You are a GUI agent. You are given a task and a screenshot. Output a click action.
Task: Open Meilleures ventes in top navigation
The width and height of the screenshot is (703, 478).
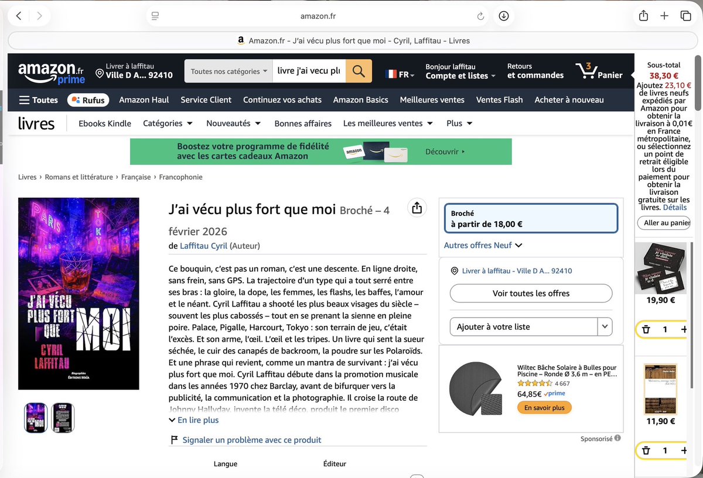tap(432, 100)
